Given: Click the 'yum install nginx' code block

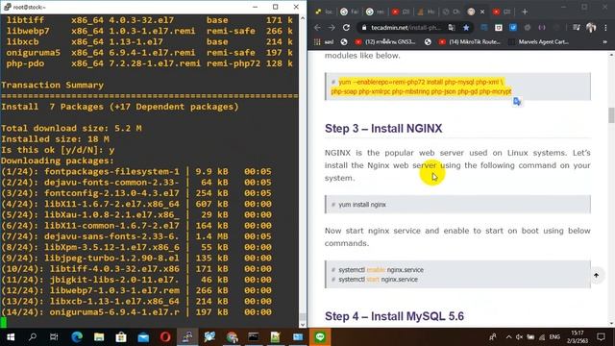Looking at the screenshot, I should click(x=457, y=205).
